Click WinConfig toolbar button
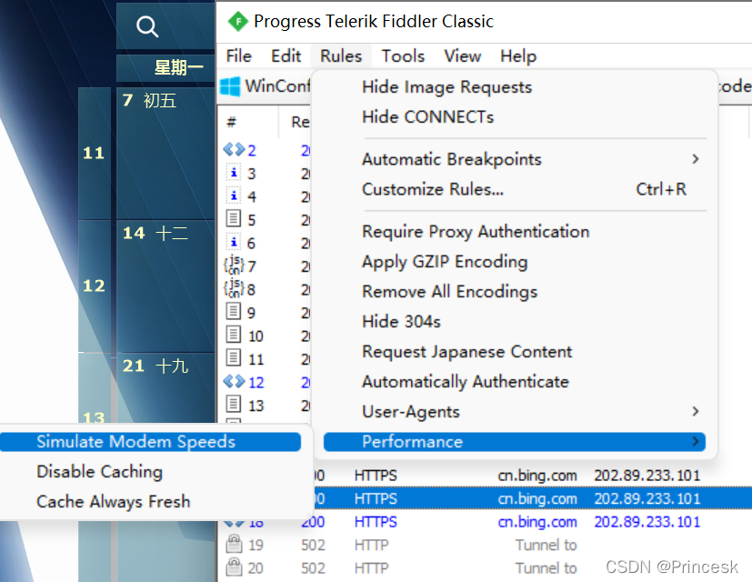The height and width of the screenshot is (582, 752). click(266, 86)
